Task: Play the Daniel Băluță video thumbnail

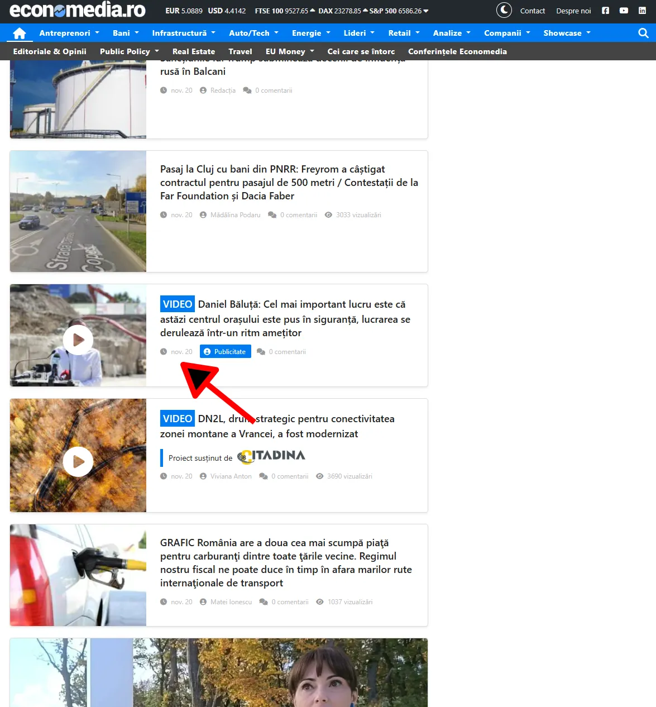Action: (x=78, y=340)
